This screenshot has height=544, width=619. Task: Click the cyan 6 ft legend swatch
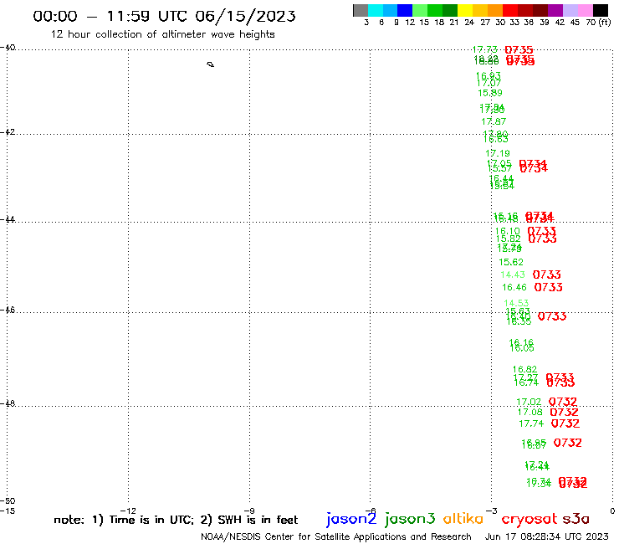click(x=376, y=10)
